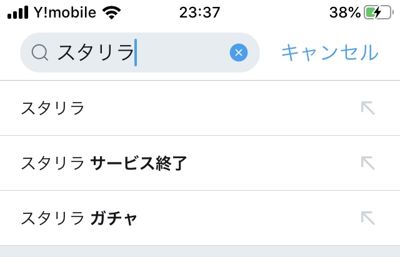Tap the gray area below the suggestions

click(x=200, y=251)
